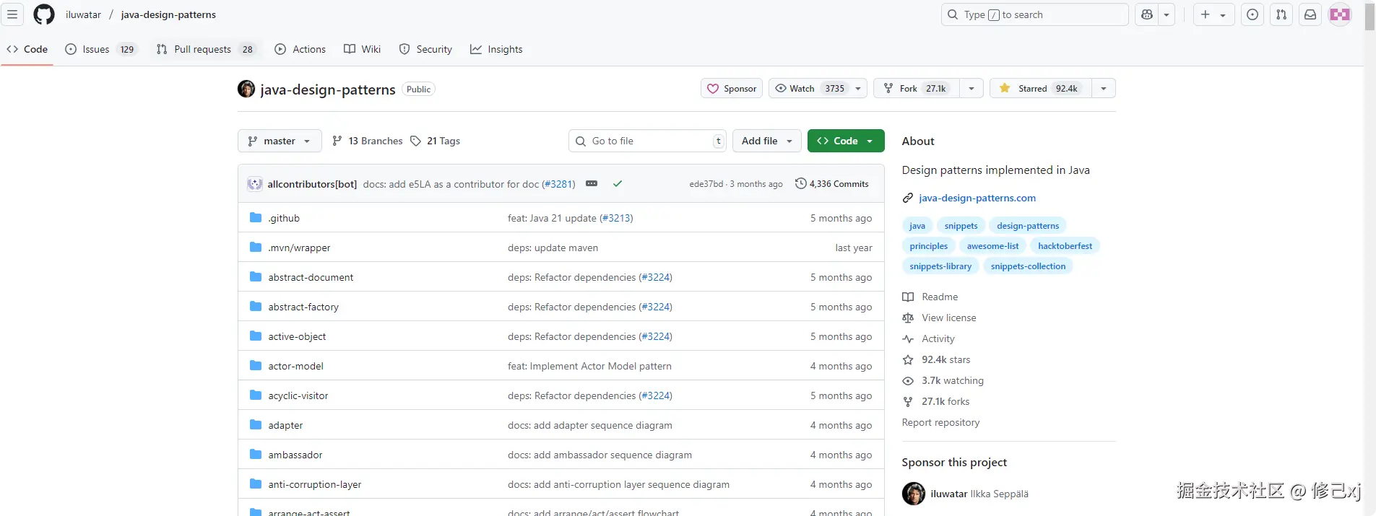This screenshot has height=516, width=1376.
Task: Open notifications inbox icon
Action: 1310,14
